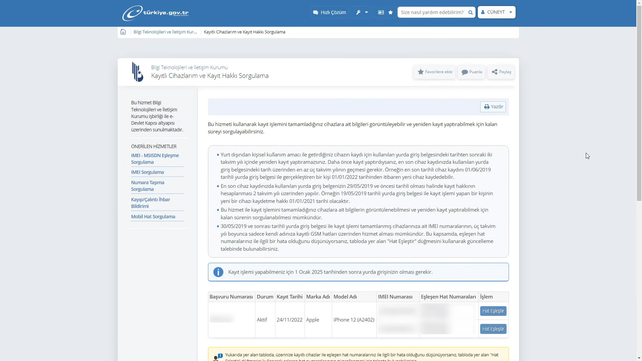Click the BTK institution logo

(x=137, y=72)
